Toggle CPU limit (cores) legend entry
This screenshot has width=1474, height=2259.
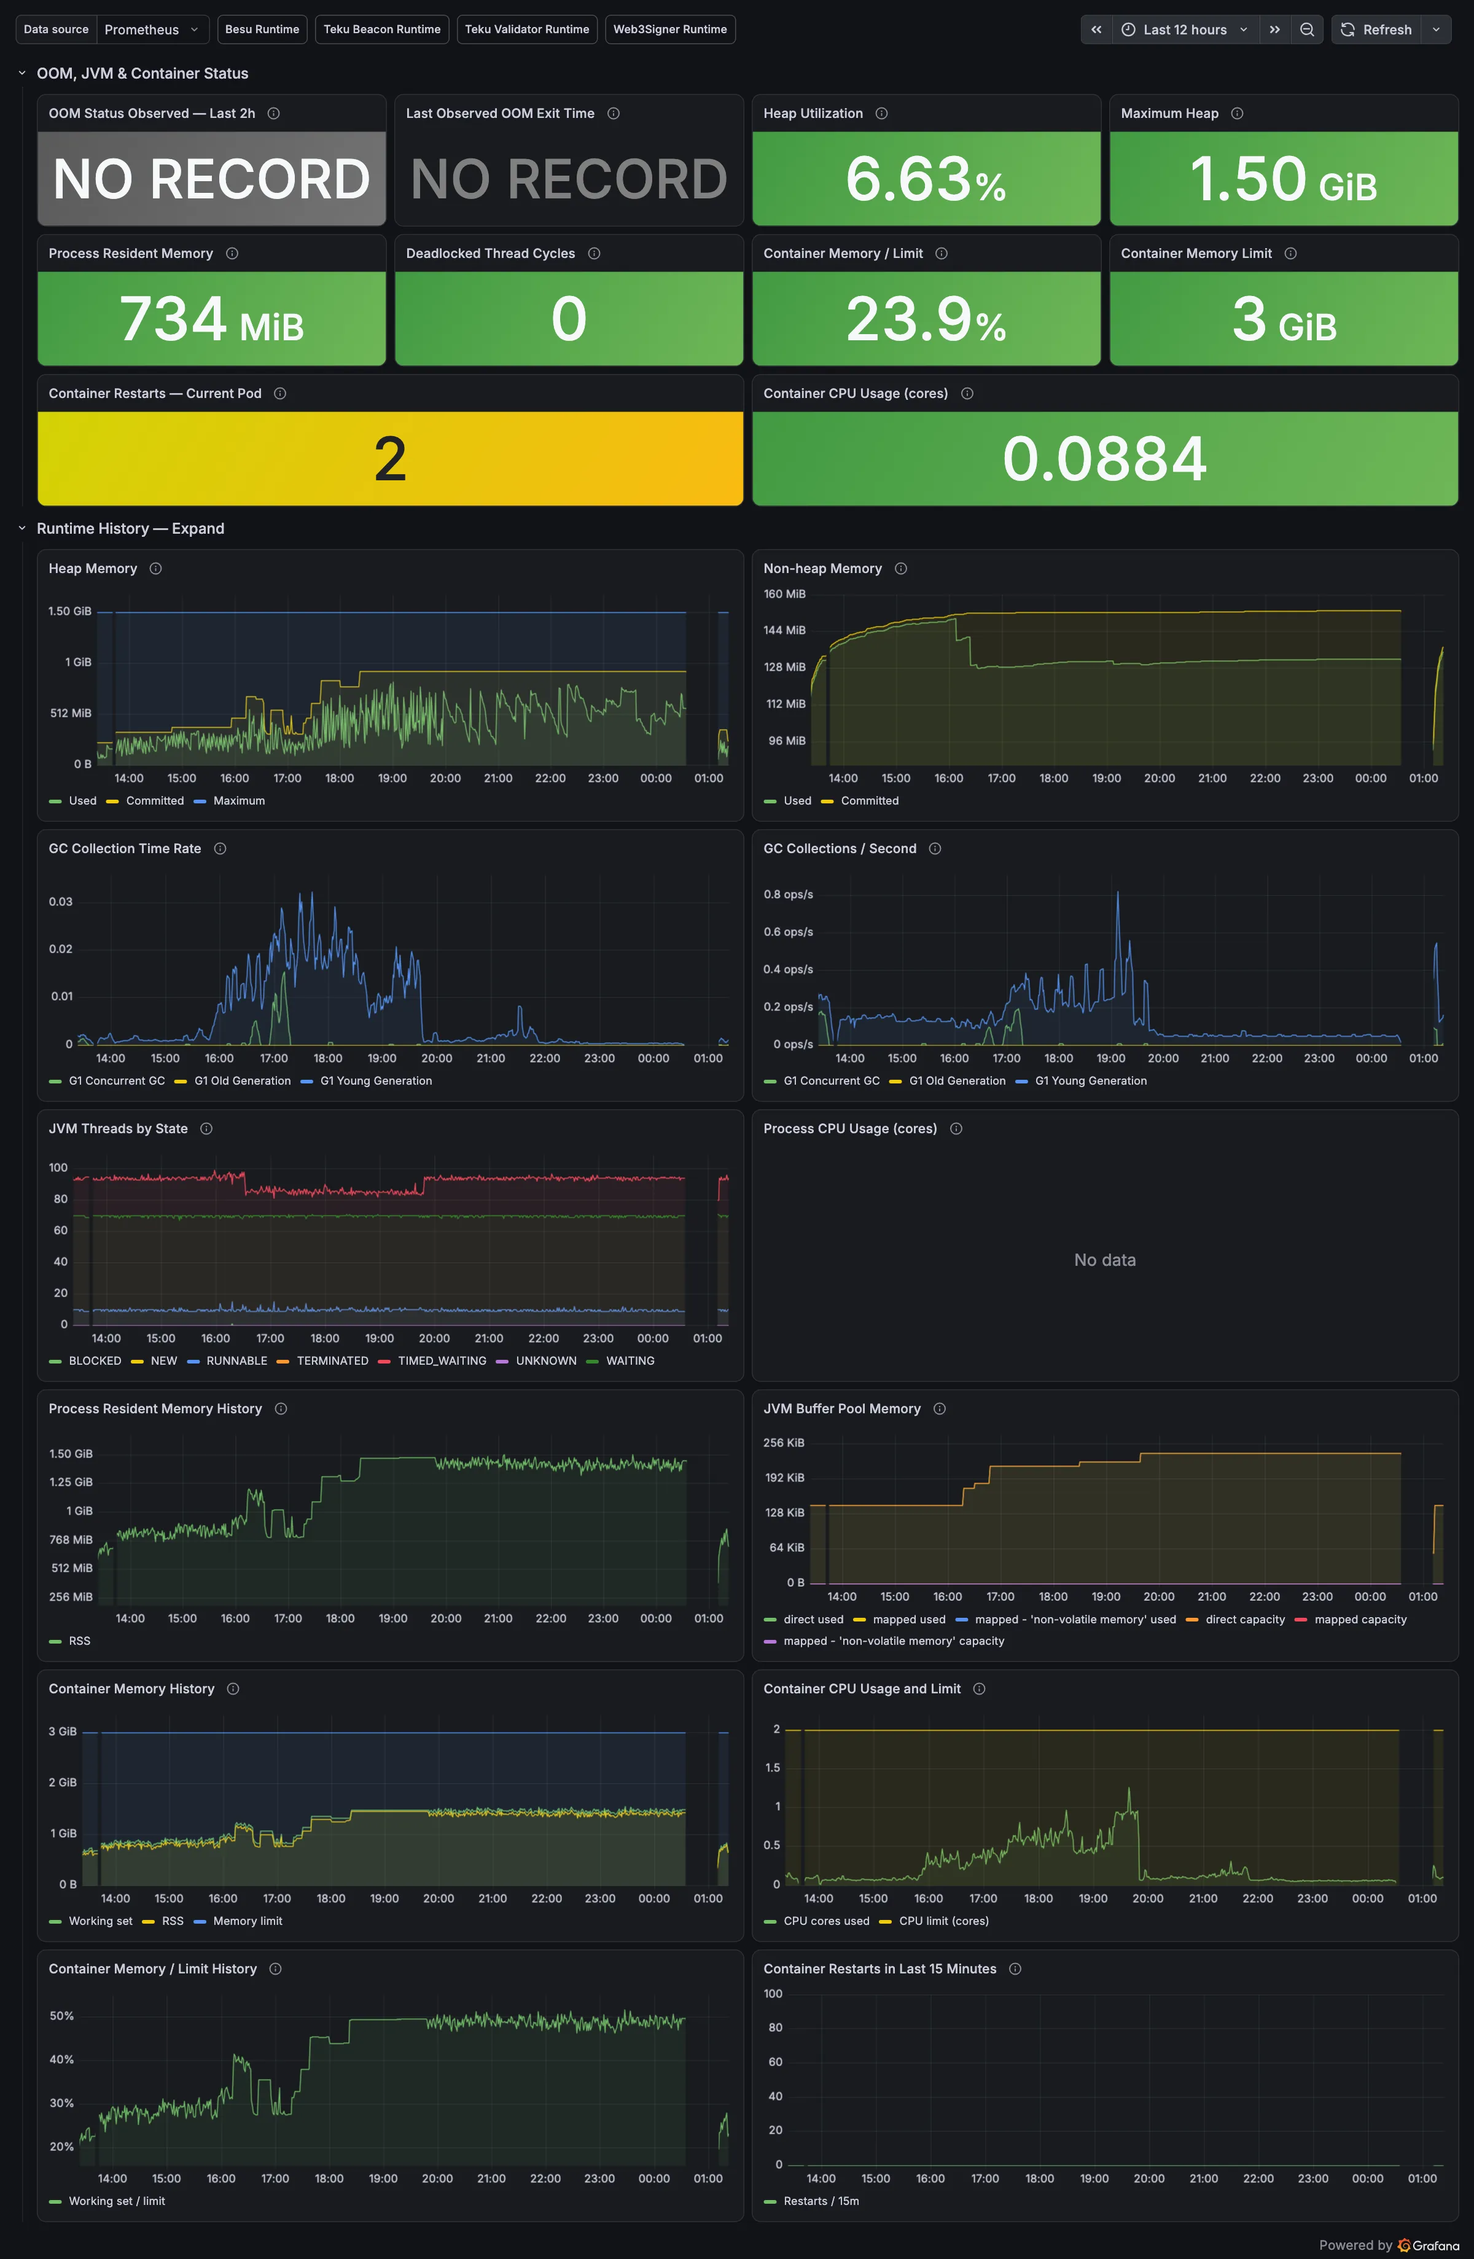pos(943,1921)
